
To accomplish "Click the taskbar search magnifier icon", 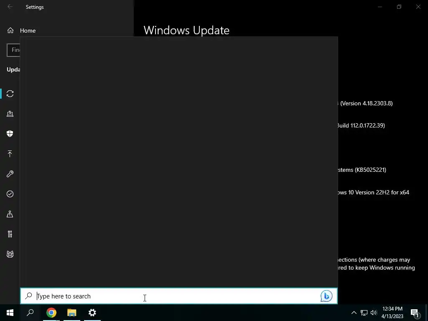I will [30, 313].
